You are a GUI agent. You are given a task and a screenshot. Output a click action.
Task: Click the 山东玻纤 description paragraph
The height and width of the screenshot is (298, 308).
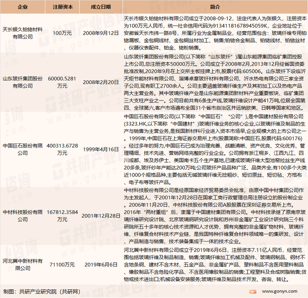215,82
